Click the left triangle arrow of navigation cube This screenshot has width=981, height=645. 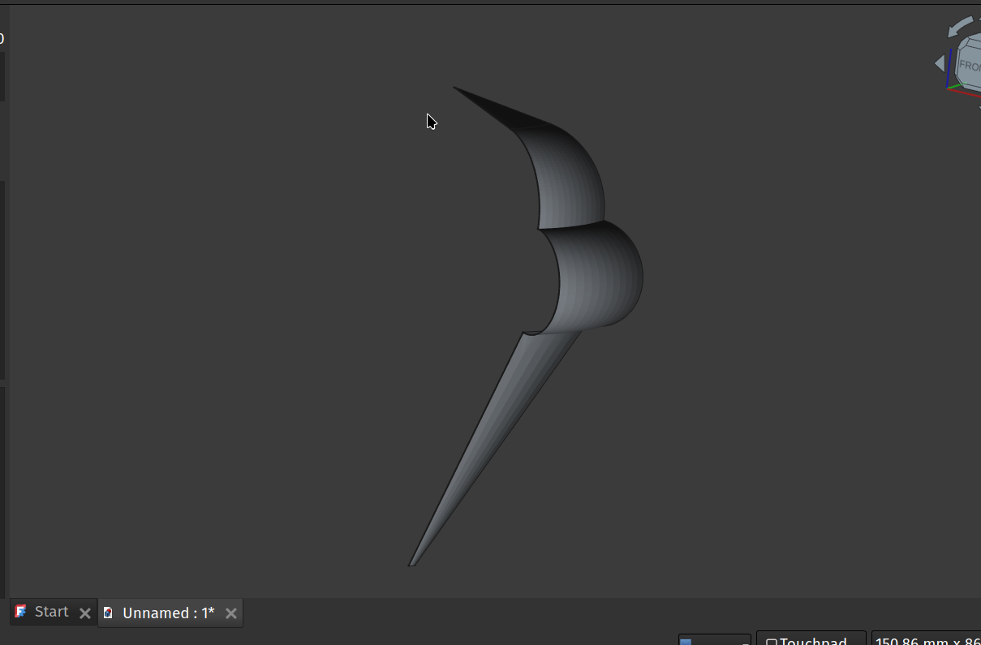pos(940,63)
